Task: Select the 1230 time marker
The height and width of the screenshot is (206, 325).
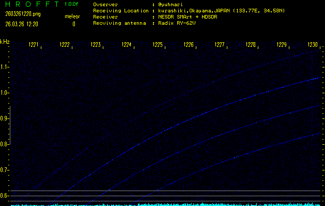Action: pos(313,45)
